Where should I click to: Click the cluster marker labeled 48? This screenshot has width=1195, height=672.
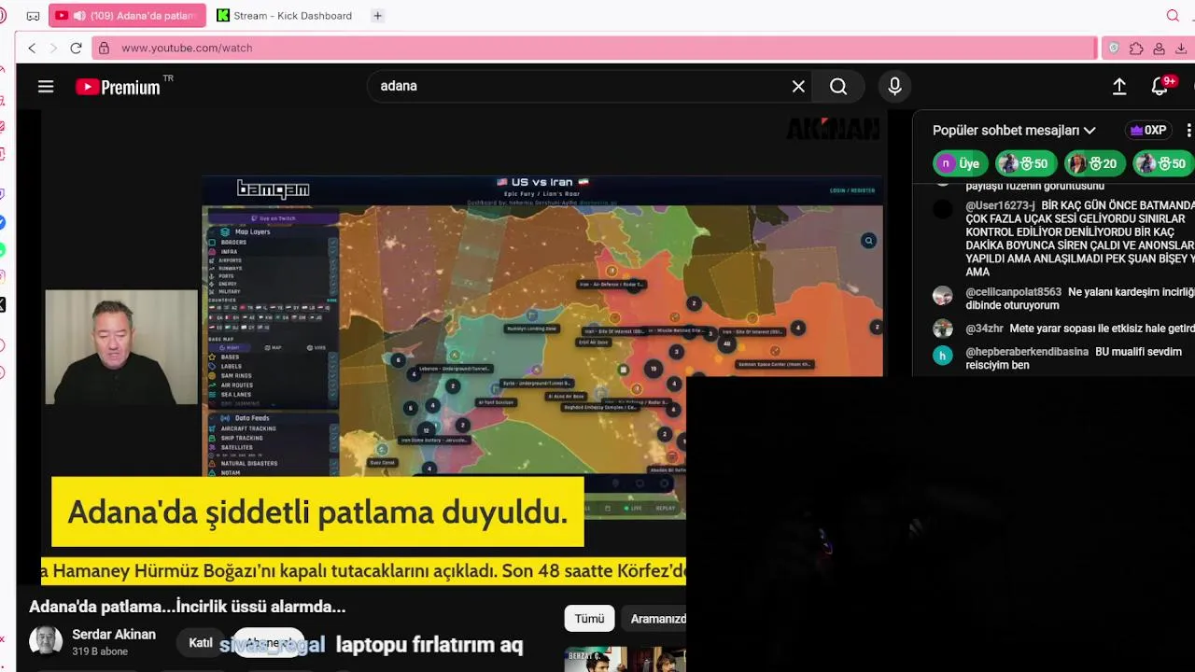(726, 343)
